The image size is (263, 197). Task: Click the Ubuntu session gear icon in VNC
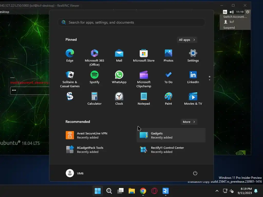pyautogui.click(x=248, y=12)
